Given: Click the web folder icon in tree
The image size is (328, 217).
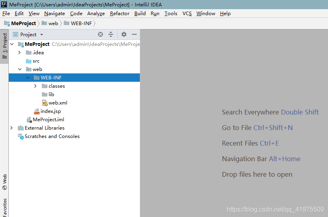Looking at the screenshot, I should coord(29,69).
